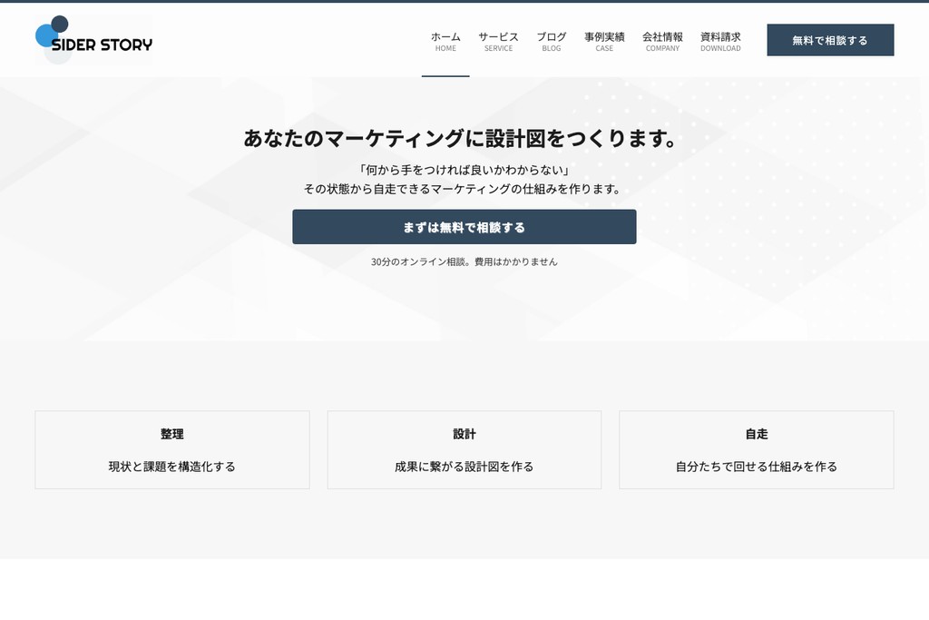Select the 自走 card
The width and height of the screenshot is (929, 620).
756,449
